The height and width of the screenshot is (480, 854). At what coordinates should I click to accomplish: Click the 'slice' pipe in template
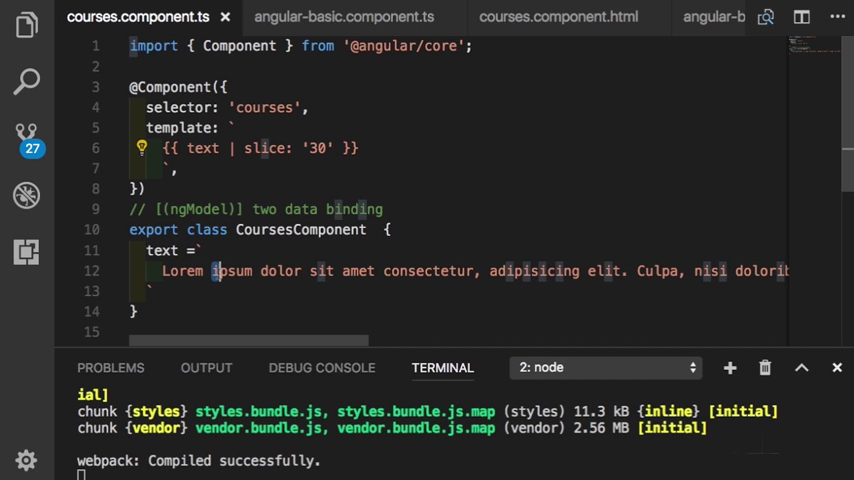click(264, 148)
